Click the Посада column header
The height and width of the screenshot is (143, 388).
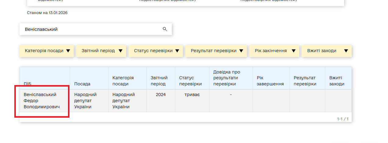[82, 84]
